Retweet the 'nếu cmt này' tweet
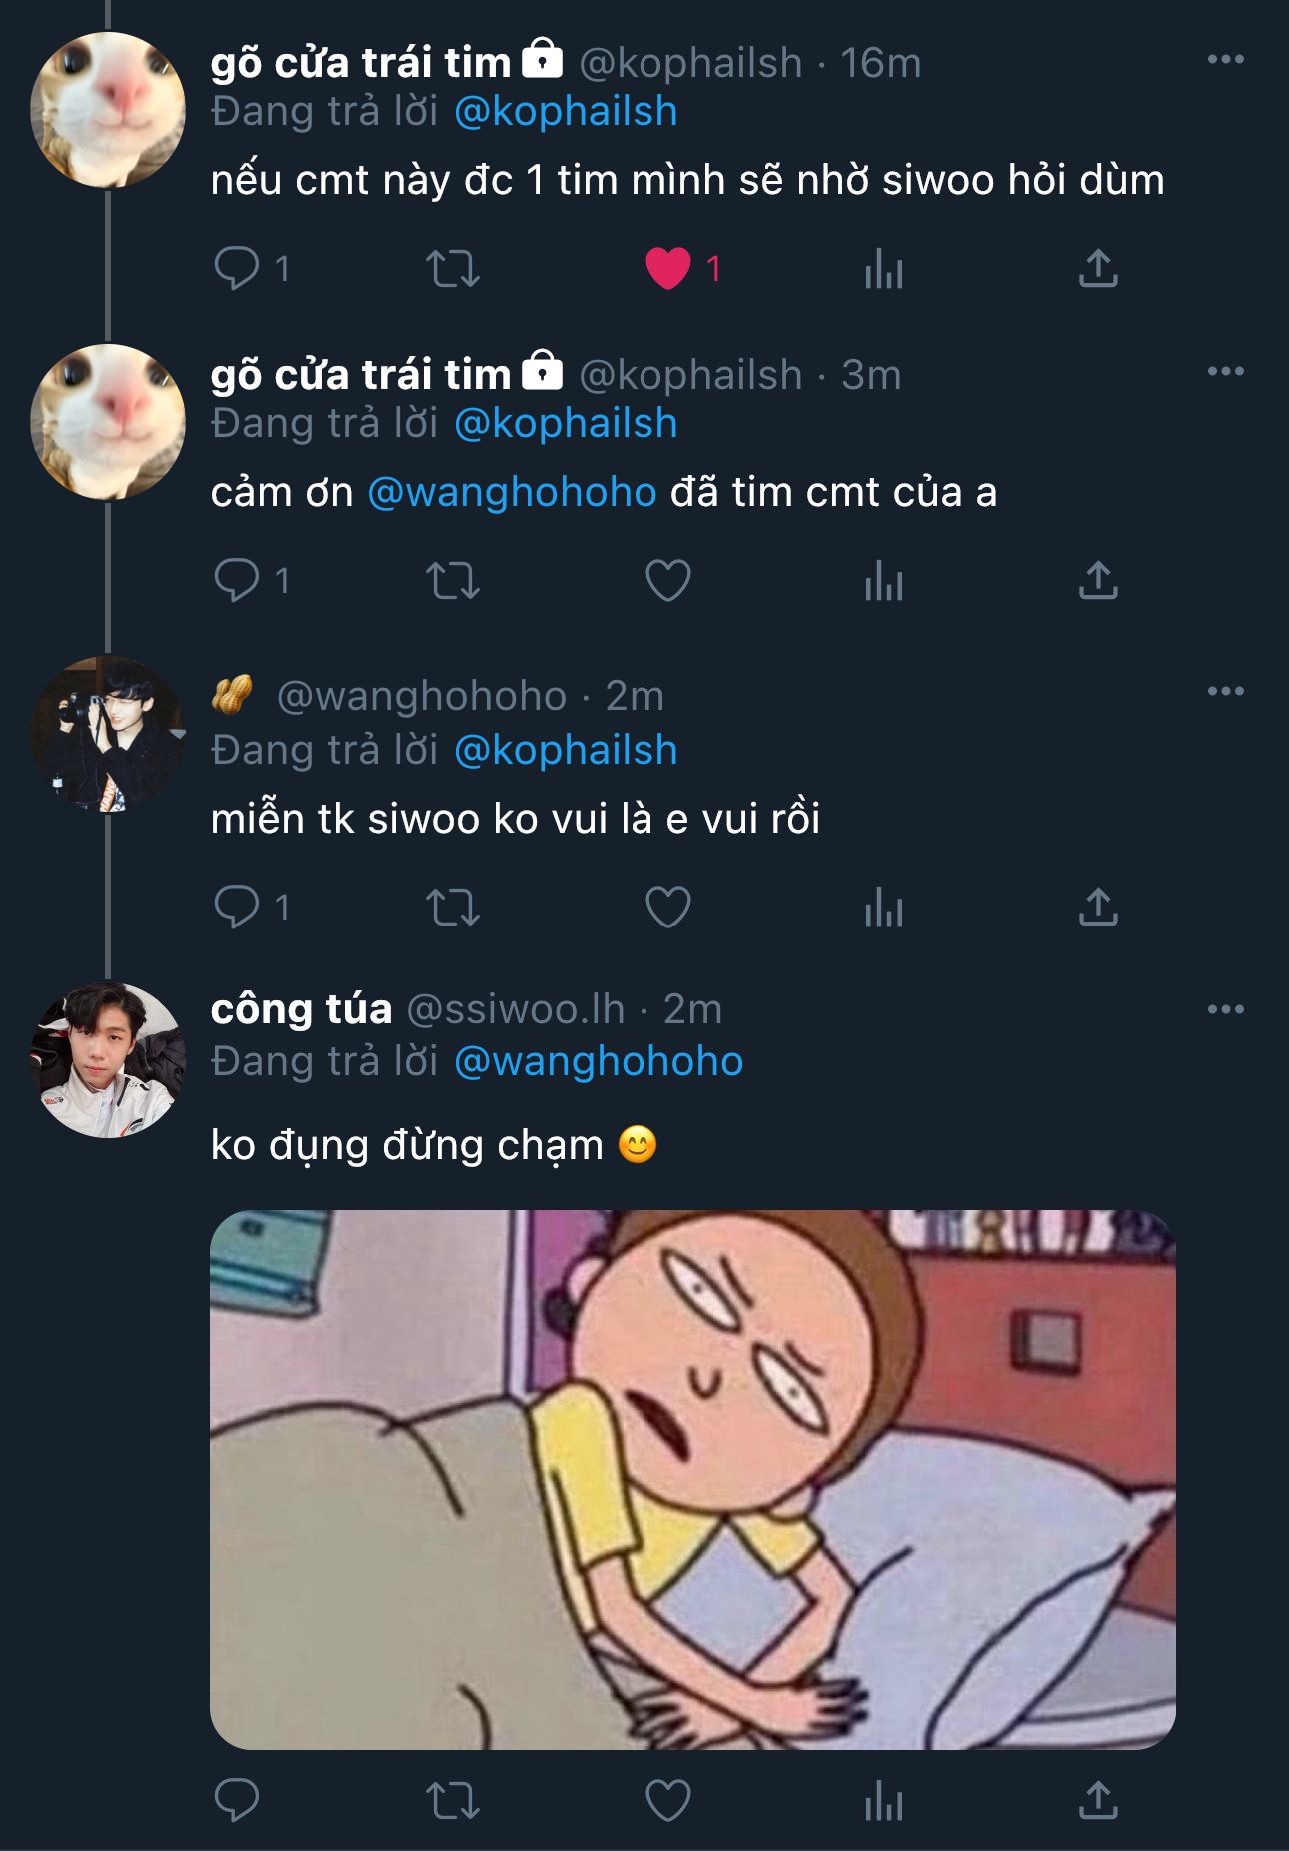This screenshot has width=1289, height=1851. [453, 268]
